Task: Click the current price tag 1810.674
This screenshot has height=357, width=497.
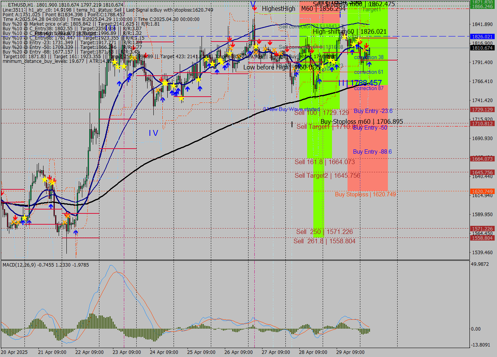Action: (x=482, y=48)
